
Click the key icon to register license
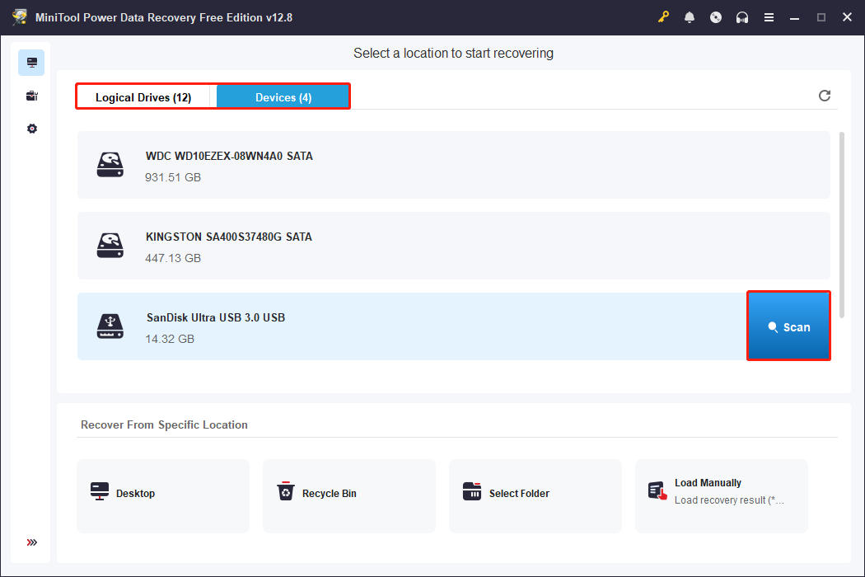pyautogui.click(x=664, y=17)
